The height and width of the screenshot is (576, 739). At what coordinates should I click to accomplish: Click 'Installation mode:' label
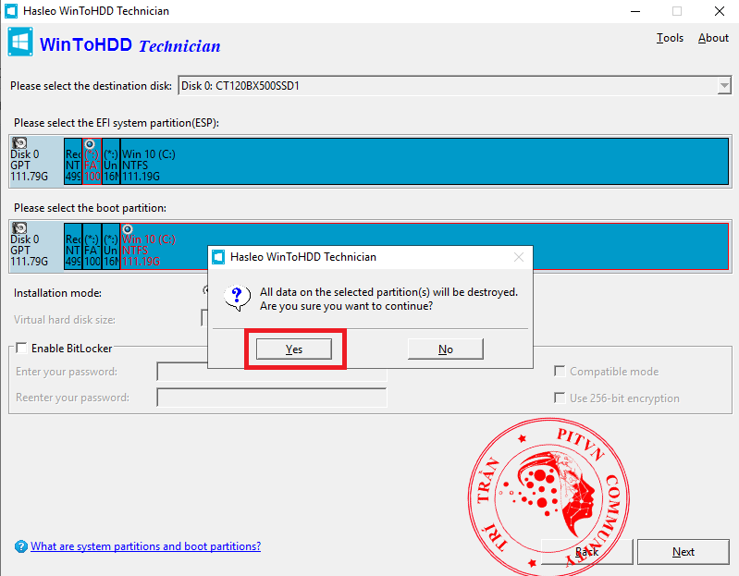[57, 293]
